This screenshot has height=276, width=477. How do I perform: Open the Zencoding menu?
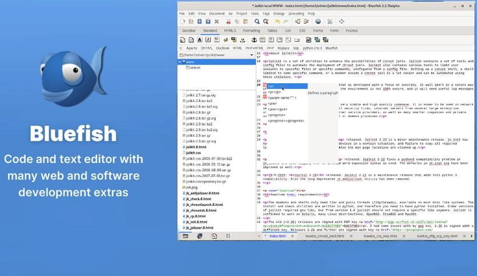pyautogui.click(x=296, y=14)
